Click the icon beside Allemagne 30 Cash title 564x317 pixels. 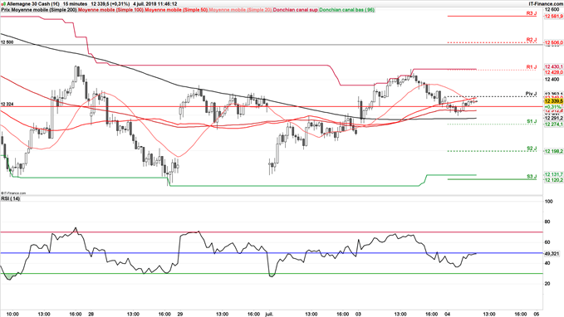point(3,4)
